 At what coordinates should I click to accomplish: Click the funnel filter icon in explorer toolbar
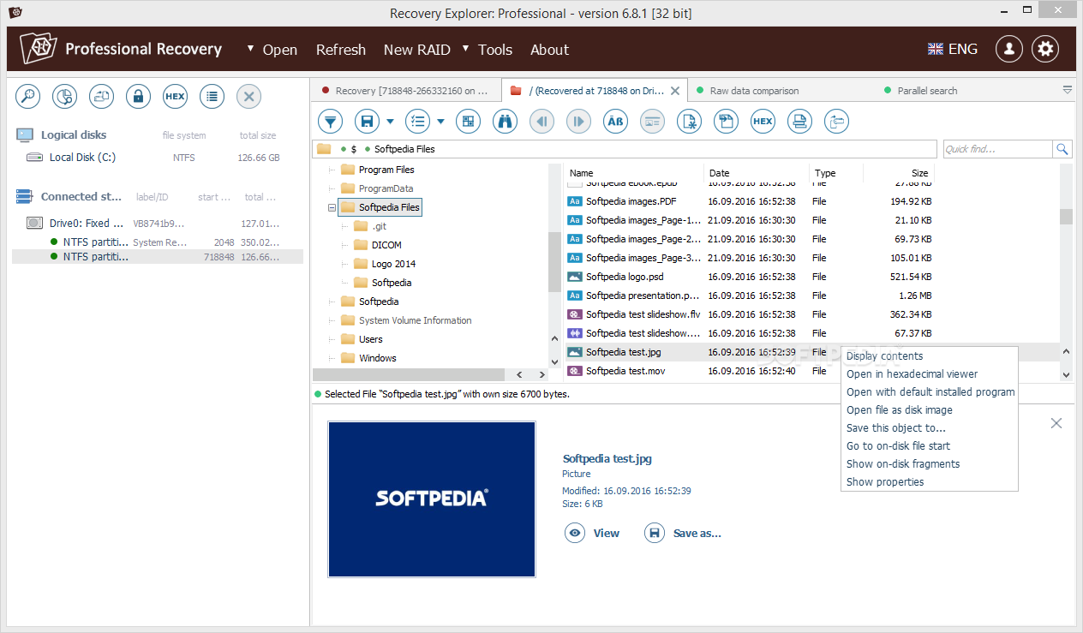330,122
